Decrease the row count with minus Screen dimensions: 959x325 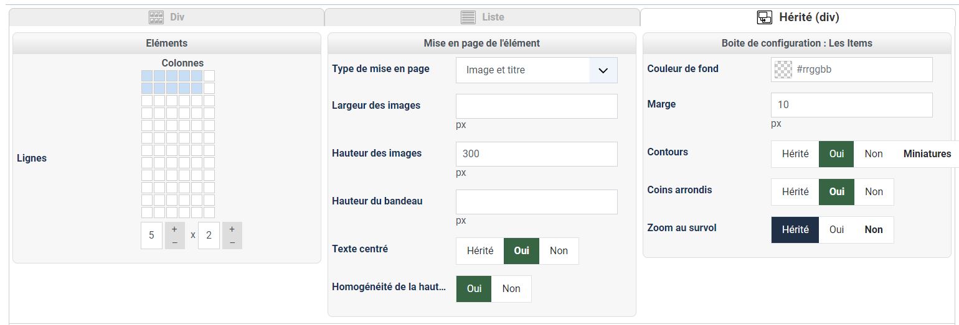(x=232, y=242)
